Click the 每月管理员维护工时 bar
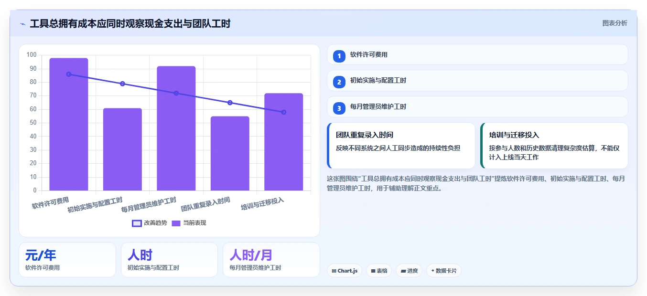The width and height of the screenshot is (647, 296). pyautogui.click(x=176, y=128)
